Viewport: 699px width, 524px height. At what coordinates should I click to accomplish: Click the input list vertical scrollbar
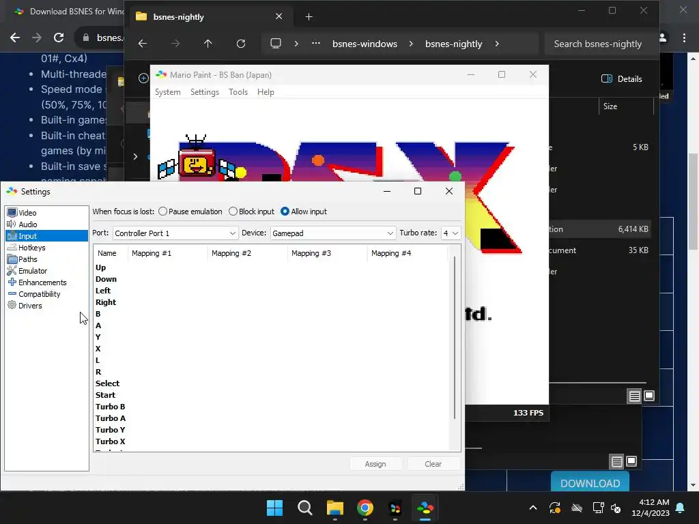tap(454, 338)
